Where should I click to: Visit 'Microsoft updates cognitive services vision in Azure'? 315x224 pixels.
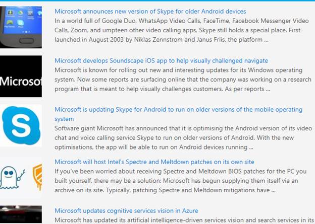tap(126, 210)
